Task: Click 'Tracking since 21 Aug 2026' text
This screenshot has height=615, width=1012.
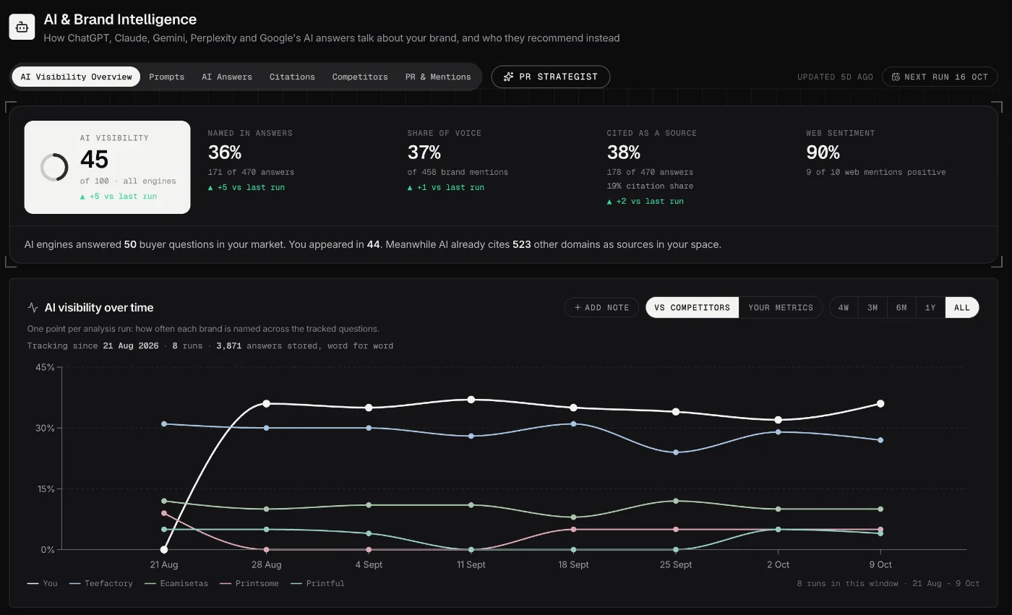Action: [x=93, y=345]
